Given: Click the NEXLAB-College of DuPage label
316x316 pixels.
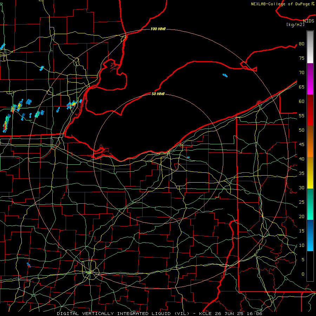Looking at the screenshot, I should click(281, 4).
